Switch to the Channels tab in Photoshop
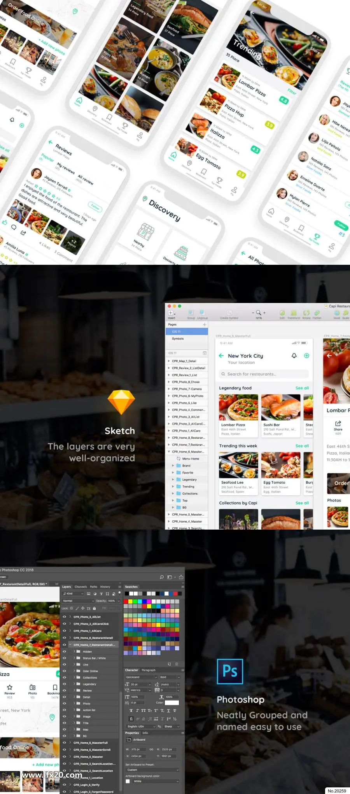The image size is (350, 794). click(x=81, y=587)
